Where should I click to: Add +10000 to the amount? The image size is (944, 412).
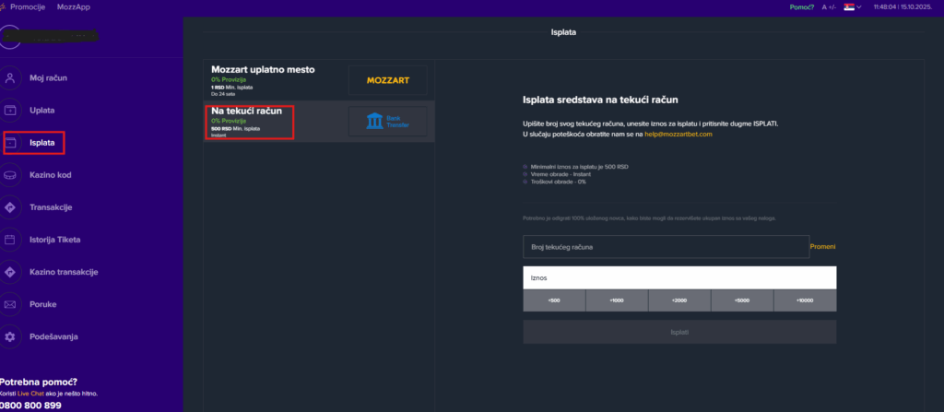coord(804,300)
